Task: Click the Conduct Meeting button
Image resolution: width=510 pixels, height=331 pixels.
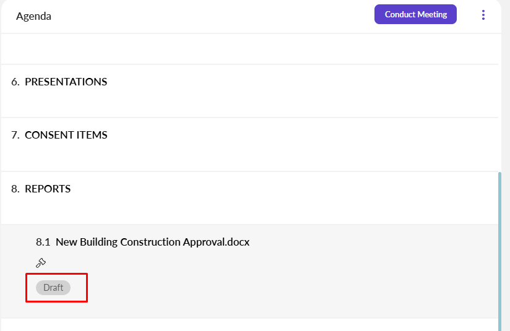Action: click(415, 14)
